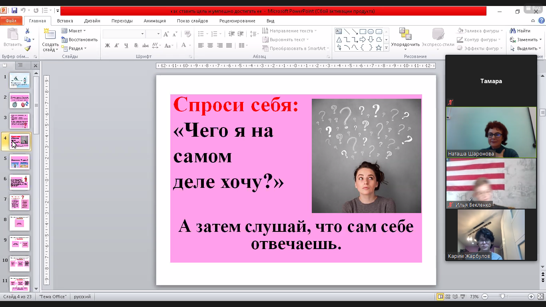
Task: Click the Найти binoculars button
Action: (520, 31)
